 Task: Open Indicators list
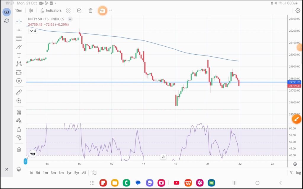pos(51,11)
